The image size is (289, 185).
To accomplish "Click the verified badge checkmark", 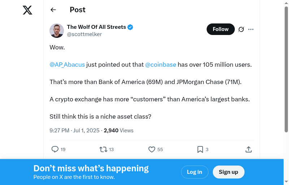I will coord(130,27).
